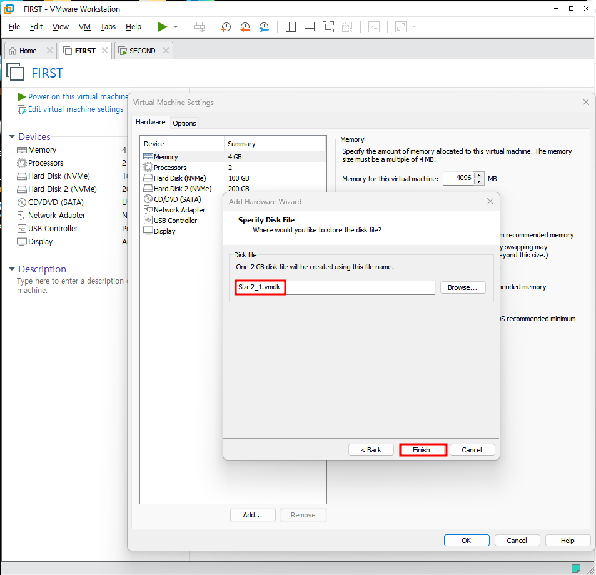Open the File menu

click(x=14, y=27)
